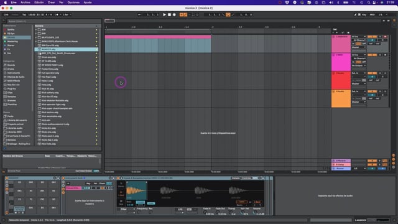Open track 2 No Output dropdown

[x=359, y=65]
